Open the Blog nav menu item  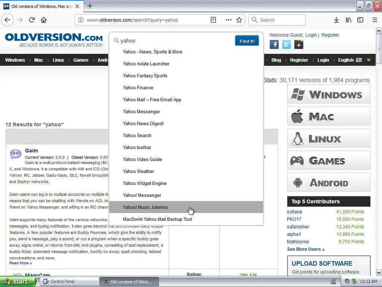pyautogui.click(x=276, y=60)
